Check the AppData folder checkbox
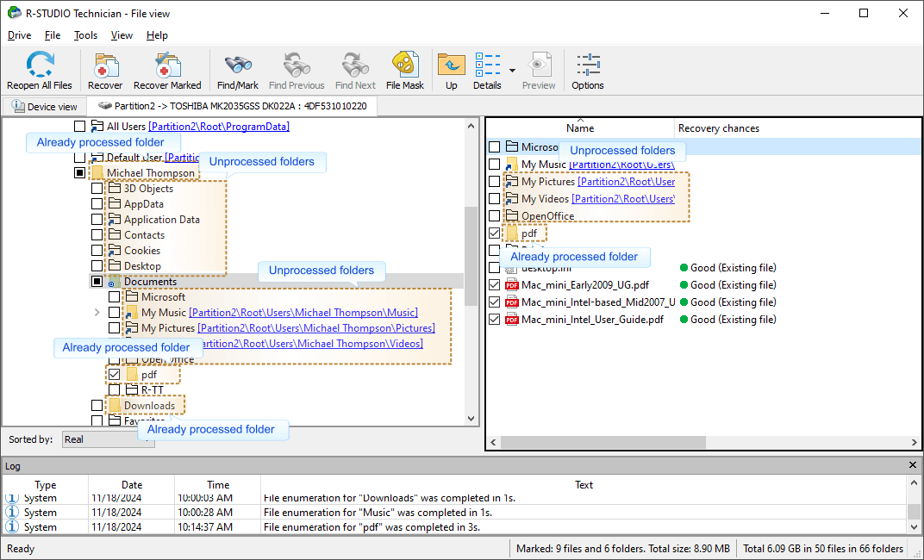This screenshot has height=560, width=924. 97,203
